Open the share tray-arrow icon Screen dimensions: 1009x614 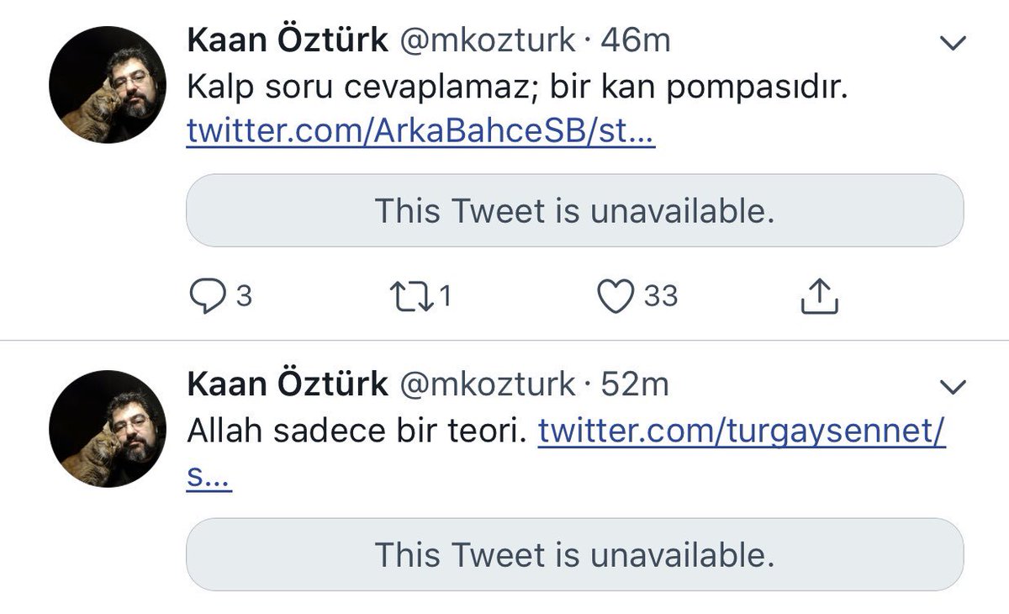(817, 296)
